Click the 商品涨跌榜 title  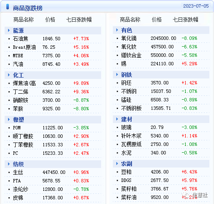[27, 8]
